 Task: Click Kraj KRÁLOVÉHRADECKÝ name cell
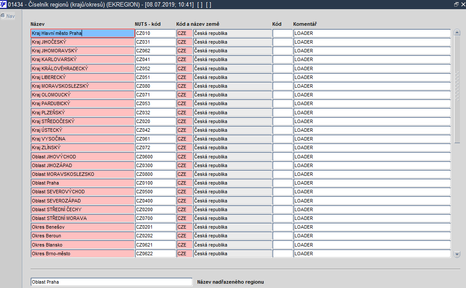tap(82, 69)
